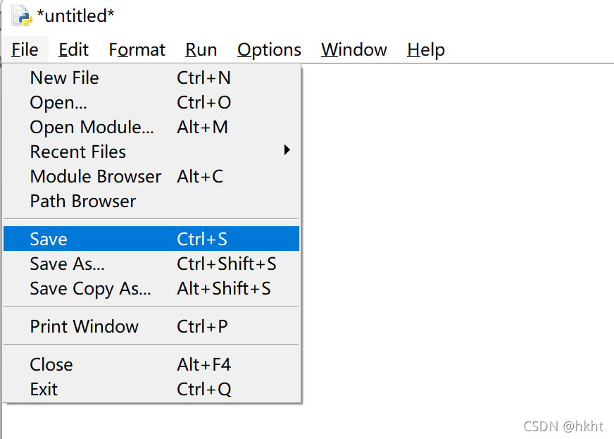Exit IDLE from the File menu

pos(44,390)
